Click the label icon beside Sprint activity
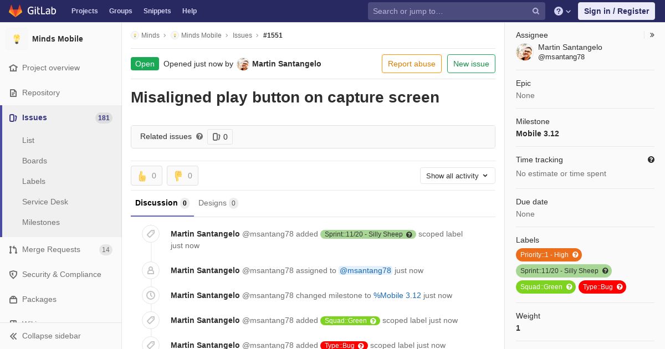 coord(151,234)
